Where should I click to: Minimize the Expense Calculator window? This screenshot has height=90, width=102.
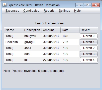click(x=79, y=5)
